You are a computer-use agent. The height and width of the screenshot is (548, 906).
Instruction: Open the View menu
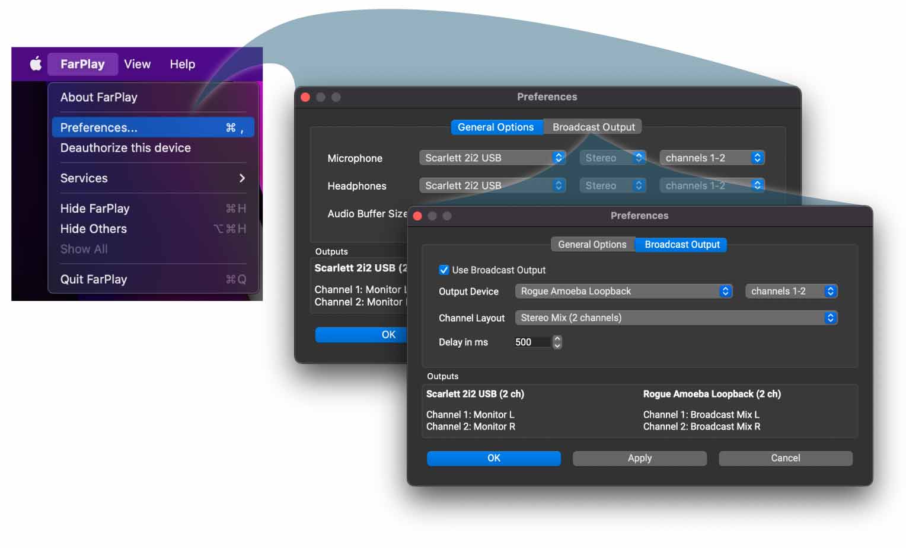pos(137,64)
